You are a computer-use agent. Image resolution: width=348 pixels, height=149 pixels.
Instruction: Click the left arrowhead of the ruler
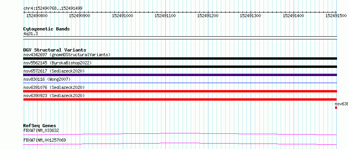click(24, 12)
